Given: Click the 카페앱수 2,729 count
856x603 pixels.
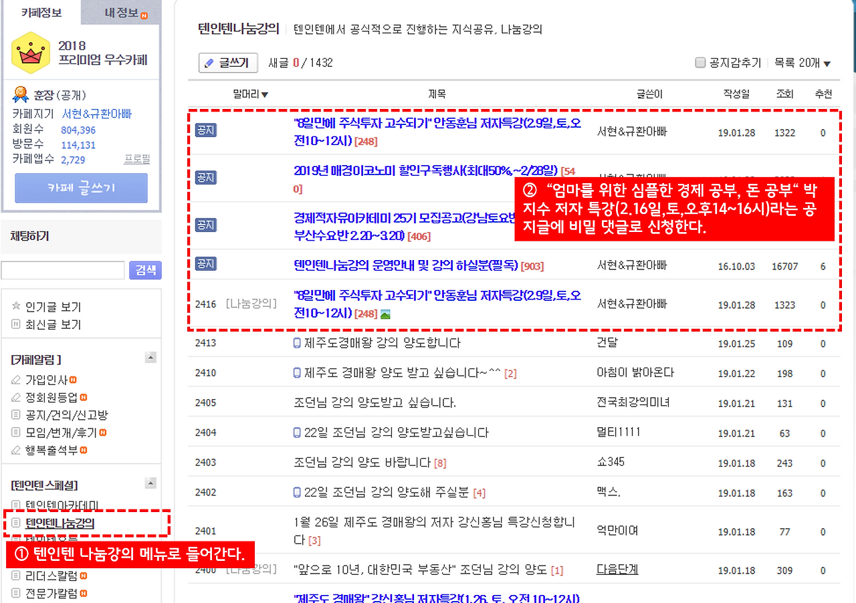Looking at the screenshot, I should (73, 160).
